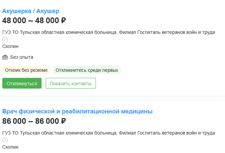The width and height of the screenshot is (225, 153).
Task: Click Скопин location under Врач физической listing
Action: [x=10, y=147]
